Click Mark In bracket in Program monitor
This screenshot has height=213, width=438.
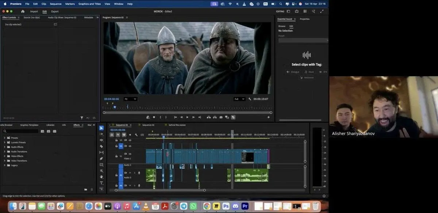161,117
